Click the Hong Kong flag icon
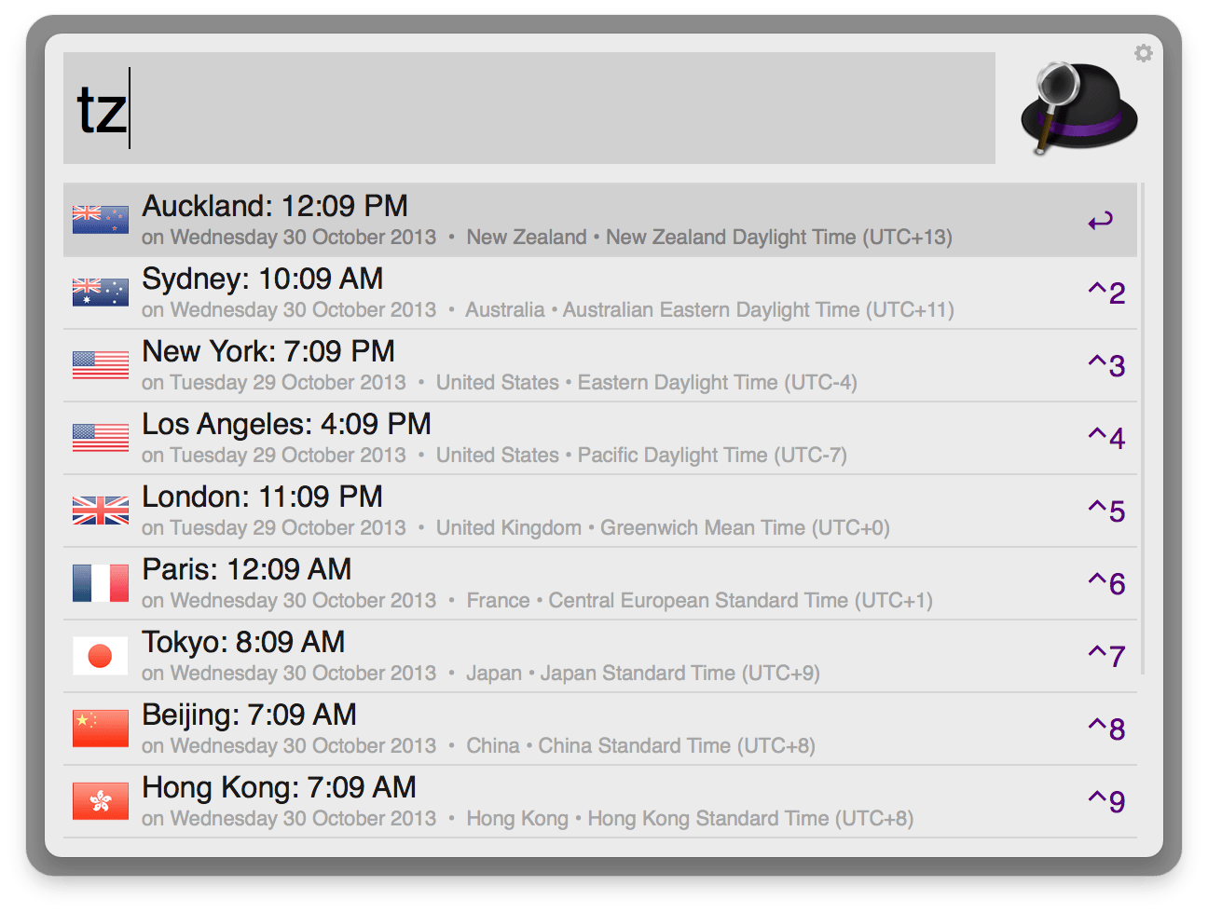 click(100, 801)
